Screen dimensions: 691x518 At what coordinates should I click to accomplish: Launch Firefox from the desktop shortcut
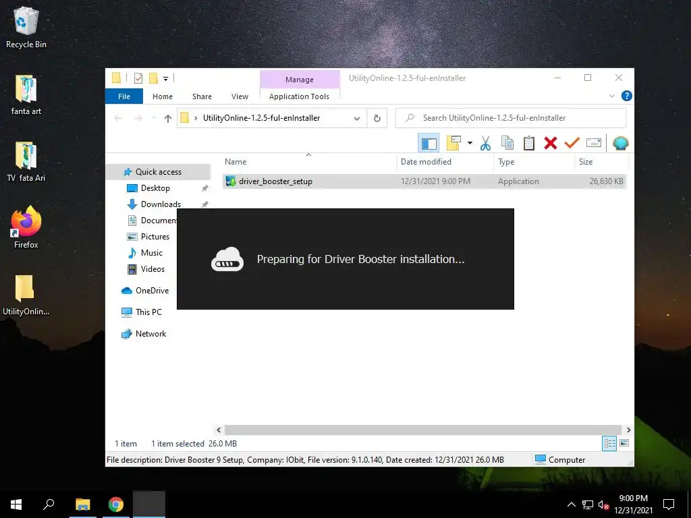pos(26,228)
